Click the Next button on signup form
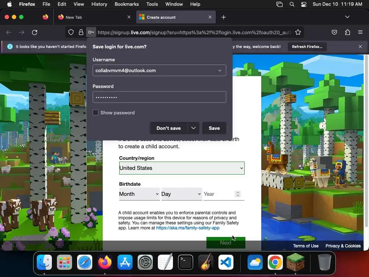 226,243
